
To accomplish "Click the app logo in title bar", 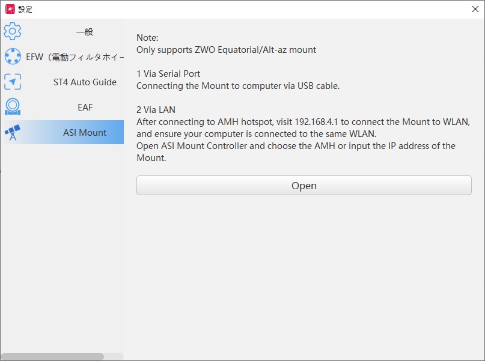I will 10,9.
